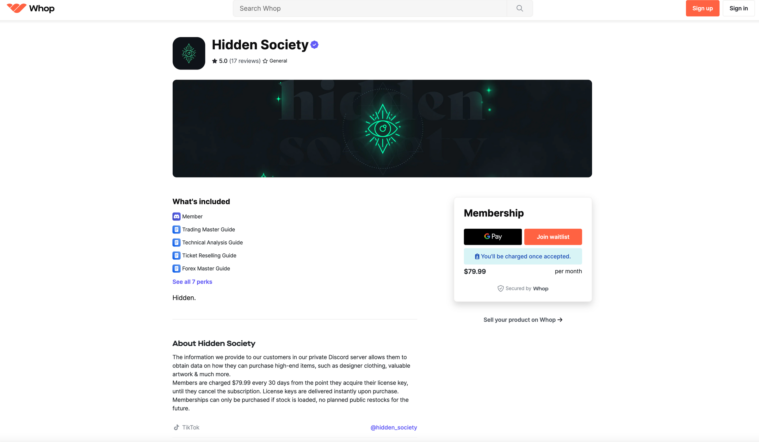Click the Trading Master Guide document icon

[x=176, y=229]
